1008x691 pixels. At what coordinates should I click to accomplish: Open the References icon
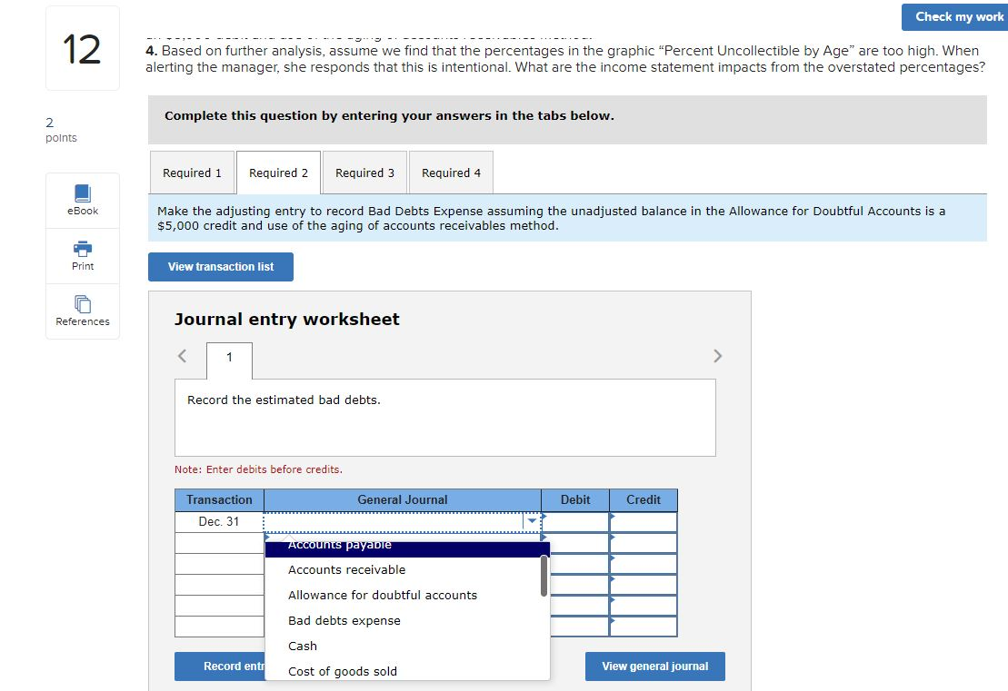[83, 311]
